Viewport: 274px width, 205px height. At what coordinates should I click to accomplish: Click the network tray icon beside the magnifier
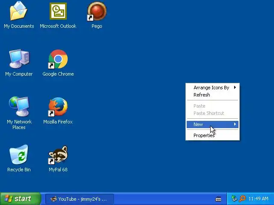click(x=234, y=199)
